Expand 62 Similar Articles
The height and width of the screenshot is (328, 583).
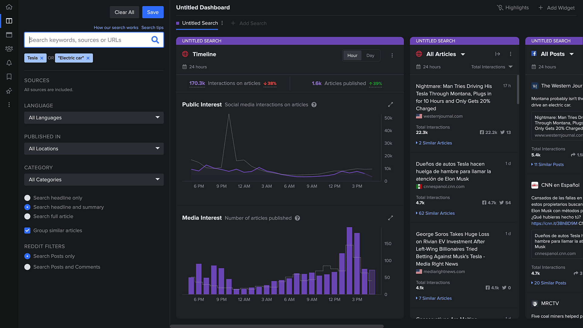tap(435, 214)
